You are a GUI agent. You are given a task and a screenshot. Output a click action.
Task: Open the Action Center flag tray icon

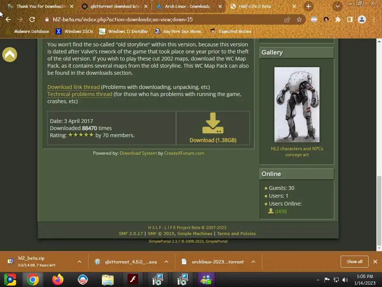[327, 280]
